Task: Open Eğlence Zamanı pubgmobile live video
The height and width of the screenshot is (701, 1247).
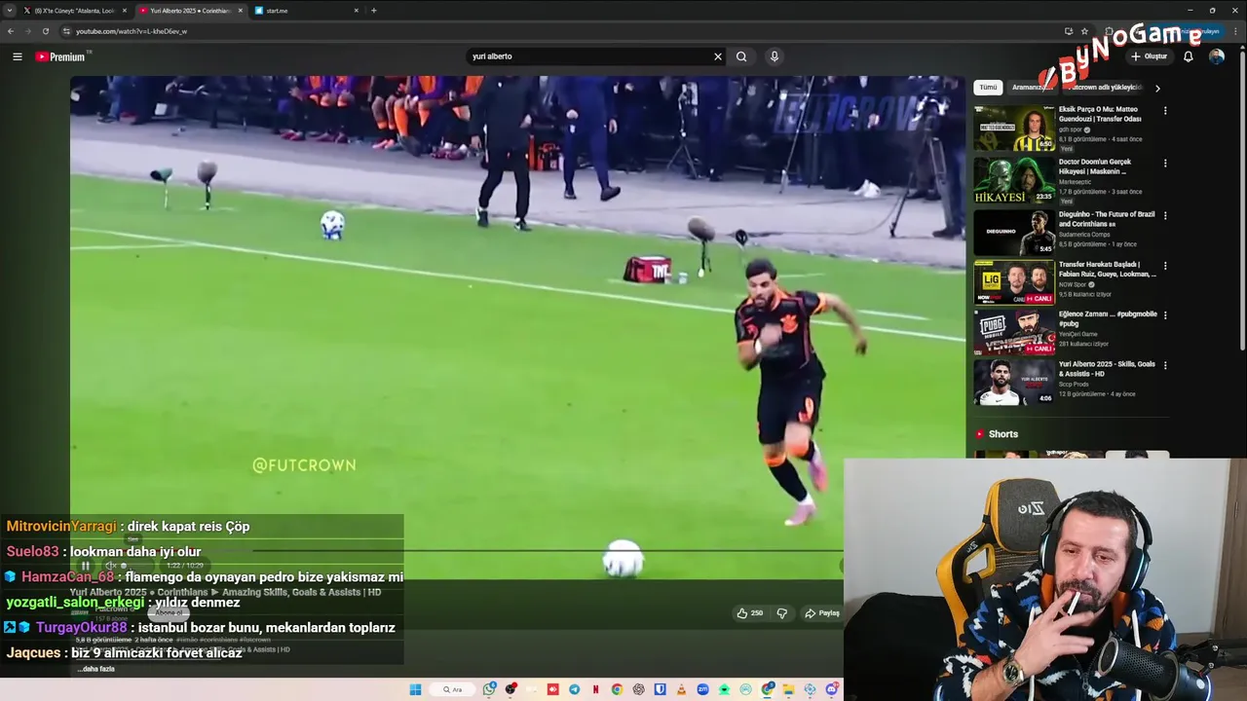Action: coord(1014,332)
